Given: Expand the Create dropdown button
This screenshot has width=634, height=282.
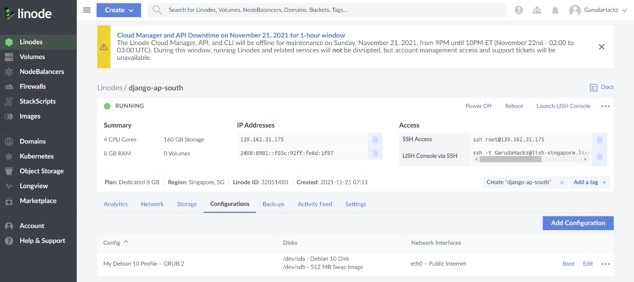Looking at the screenshot, I should [x=119, y=10].
